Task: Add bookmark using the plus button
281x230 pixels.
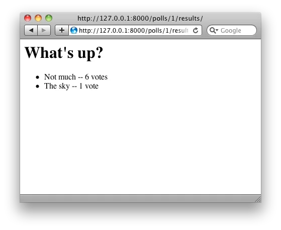Action: (62, 30)
